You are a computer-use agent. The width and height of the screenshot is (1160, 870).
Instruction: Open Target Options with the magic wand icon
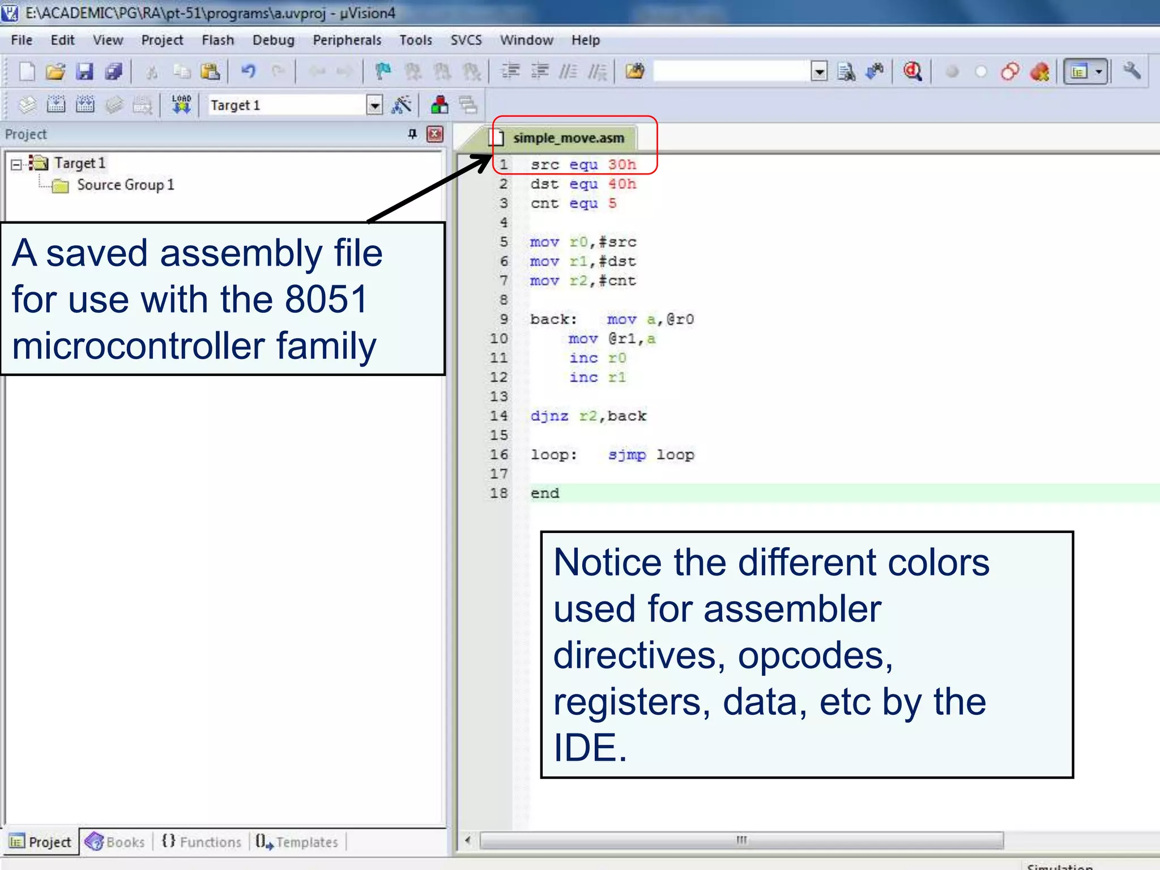[x=401, y=105]
